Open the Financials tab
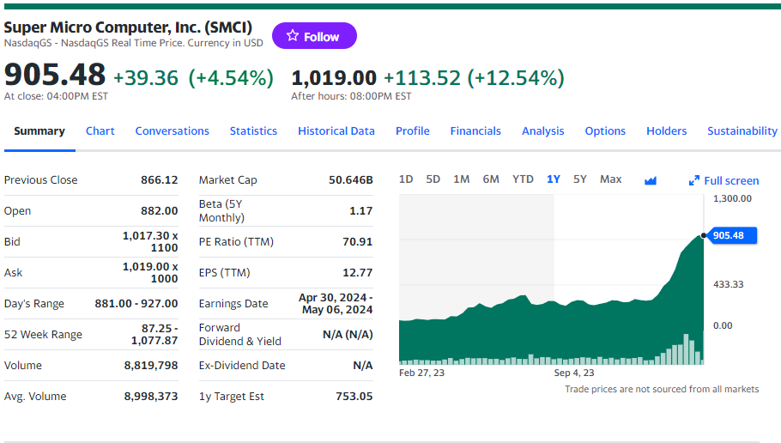This screenshot has width=781, height=443. [x=475, y=131]
